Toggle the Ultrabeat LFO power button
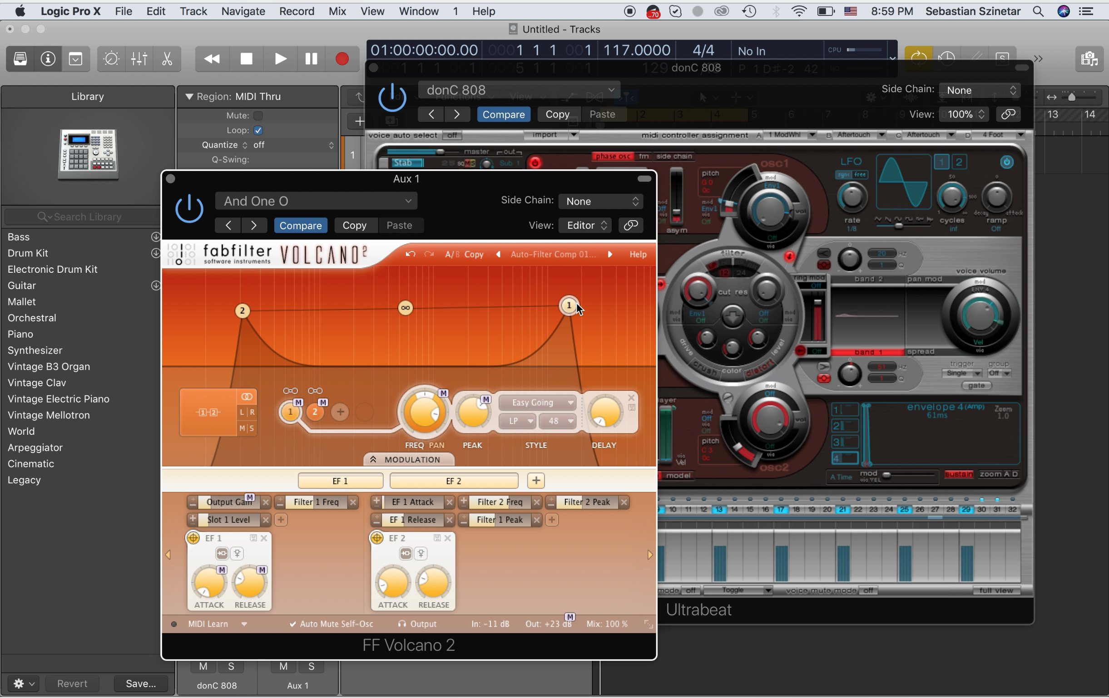Image resolution: width=1109 pixels, height=698 pixels. pos(1007,162)
